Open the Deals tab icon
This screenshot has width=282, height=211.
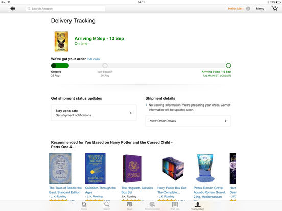point(129,205)
